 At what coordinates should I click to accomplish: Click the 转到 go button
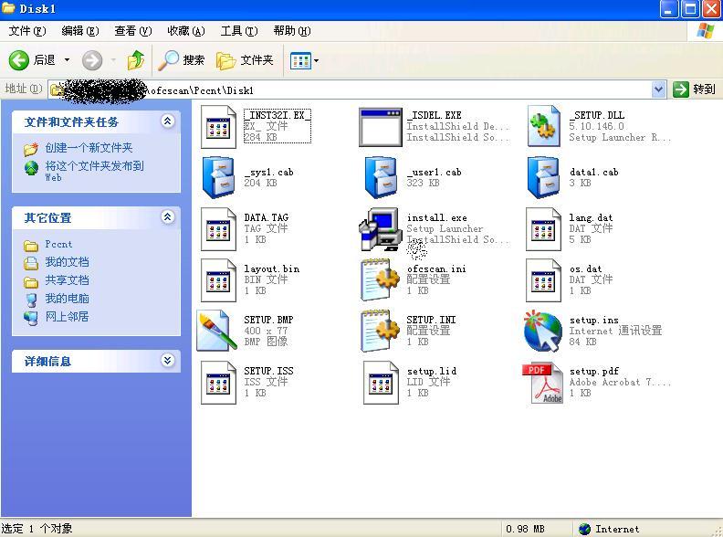click(x=694, y=89)
